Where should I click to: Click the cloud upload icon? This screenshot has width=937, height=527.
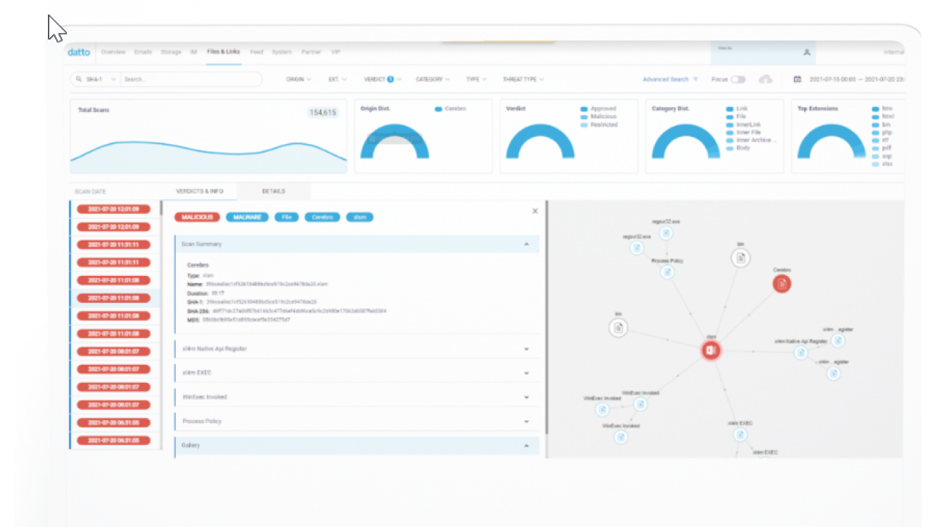coord(766,79)
